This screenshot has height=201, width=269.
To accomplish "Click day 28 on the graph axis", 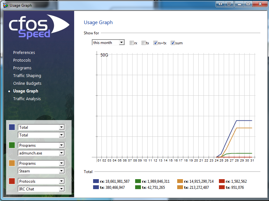I will pyautogui.click(x=237, y=160).
